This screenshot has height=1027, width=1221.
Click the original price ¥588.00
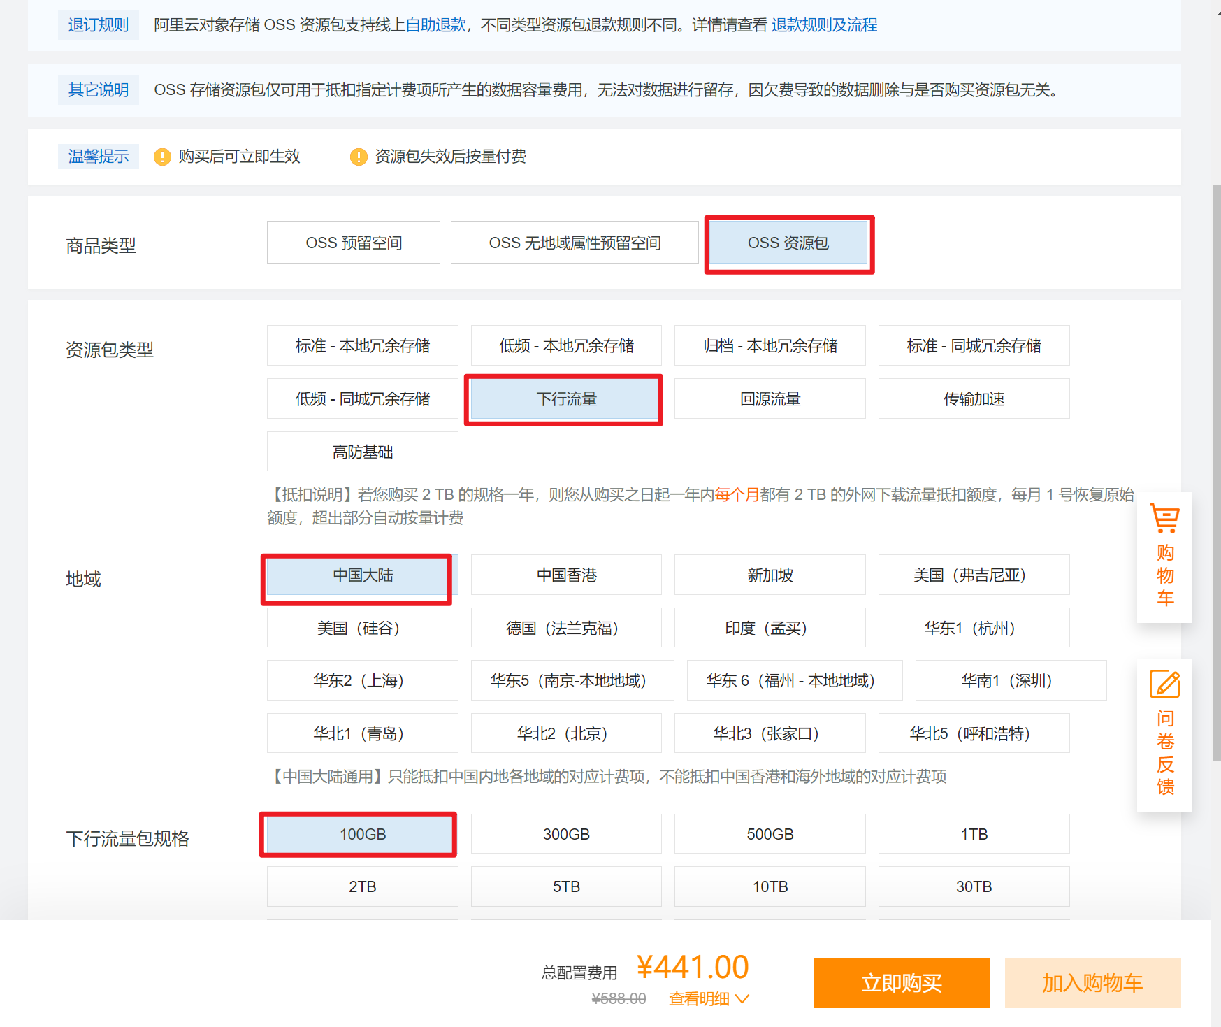click(x=619, y=998)
